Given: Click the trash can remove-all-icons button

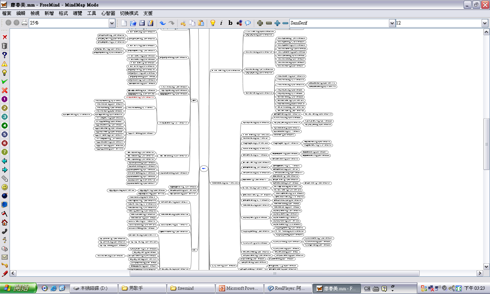Looking at the screenshot, I should click(5, 46).
